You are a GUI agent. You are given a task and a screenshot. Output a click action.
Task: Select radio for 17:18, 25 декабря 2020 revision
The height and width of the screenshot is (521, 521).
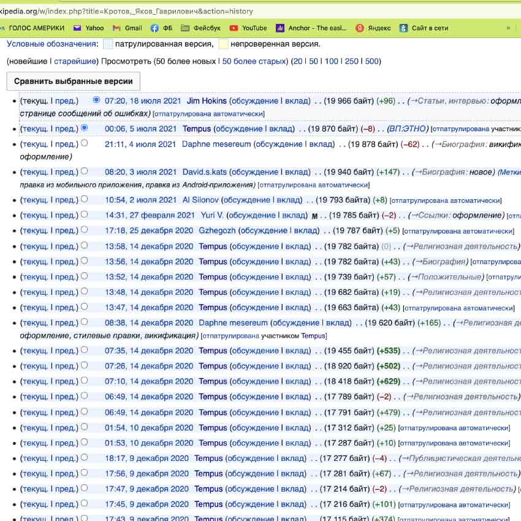85,229
